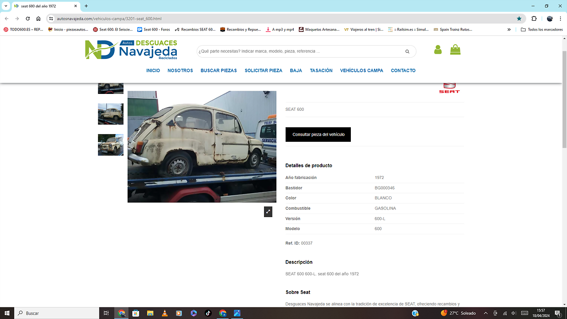
Task: Show hidden tray icons chevron
Action: 485,313
